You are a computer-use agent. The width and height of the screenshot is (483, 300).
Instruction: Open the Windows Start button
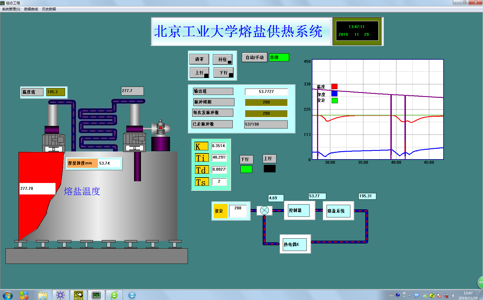[x=7, y=295]
